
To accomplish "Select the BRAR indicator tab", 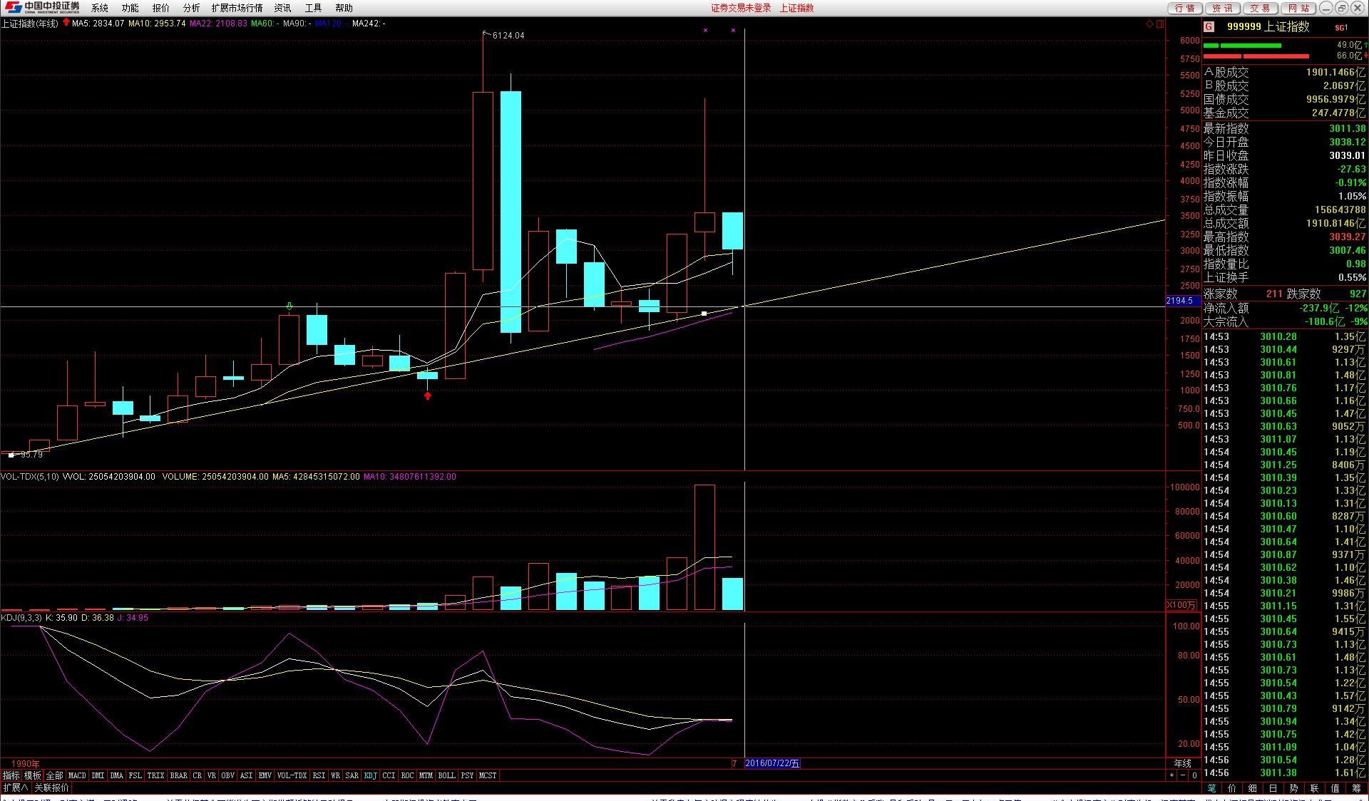I will 179,775.
